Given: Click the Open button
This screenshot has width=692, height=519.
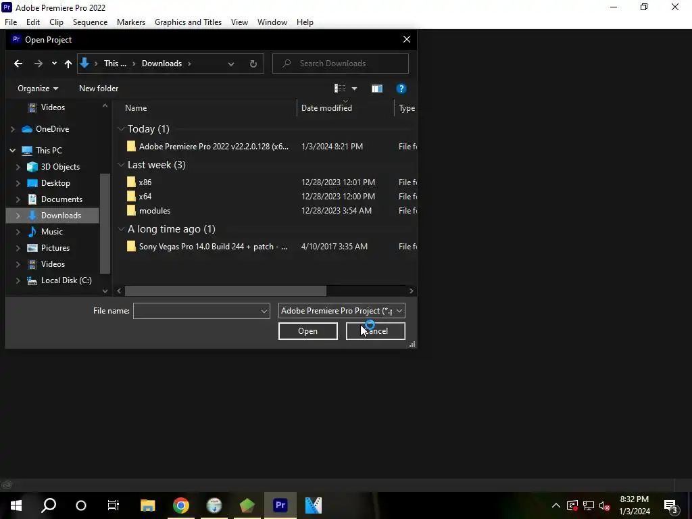Looking at the screenshot, I should click(308, 331).
